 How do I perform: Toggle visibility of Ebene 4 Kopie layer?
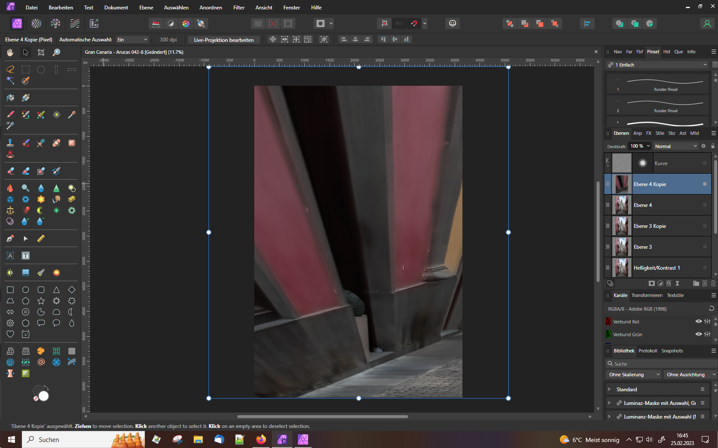(x=704, y=184)
